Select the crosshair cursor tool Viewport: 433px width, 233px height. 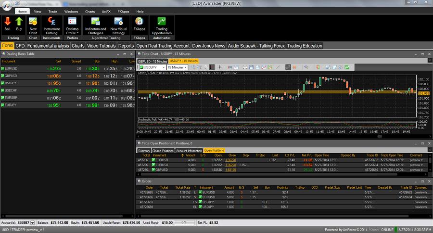[x=220, y=67]
